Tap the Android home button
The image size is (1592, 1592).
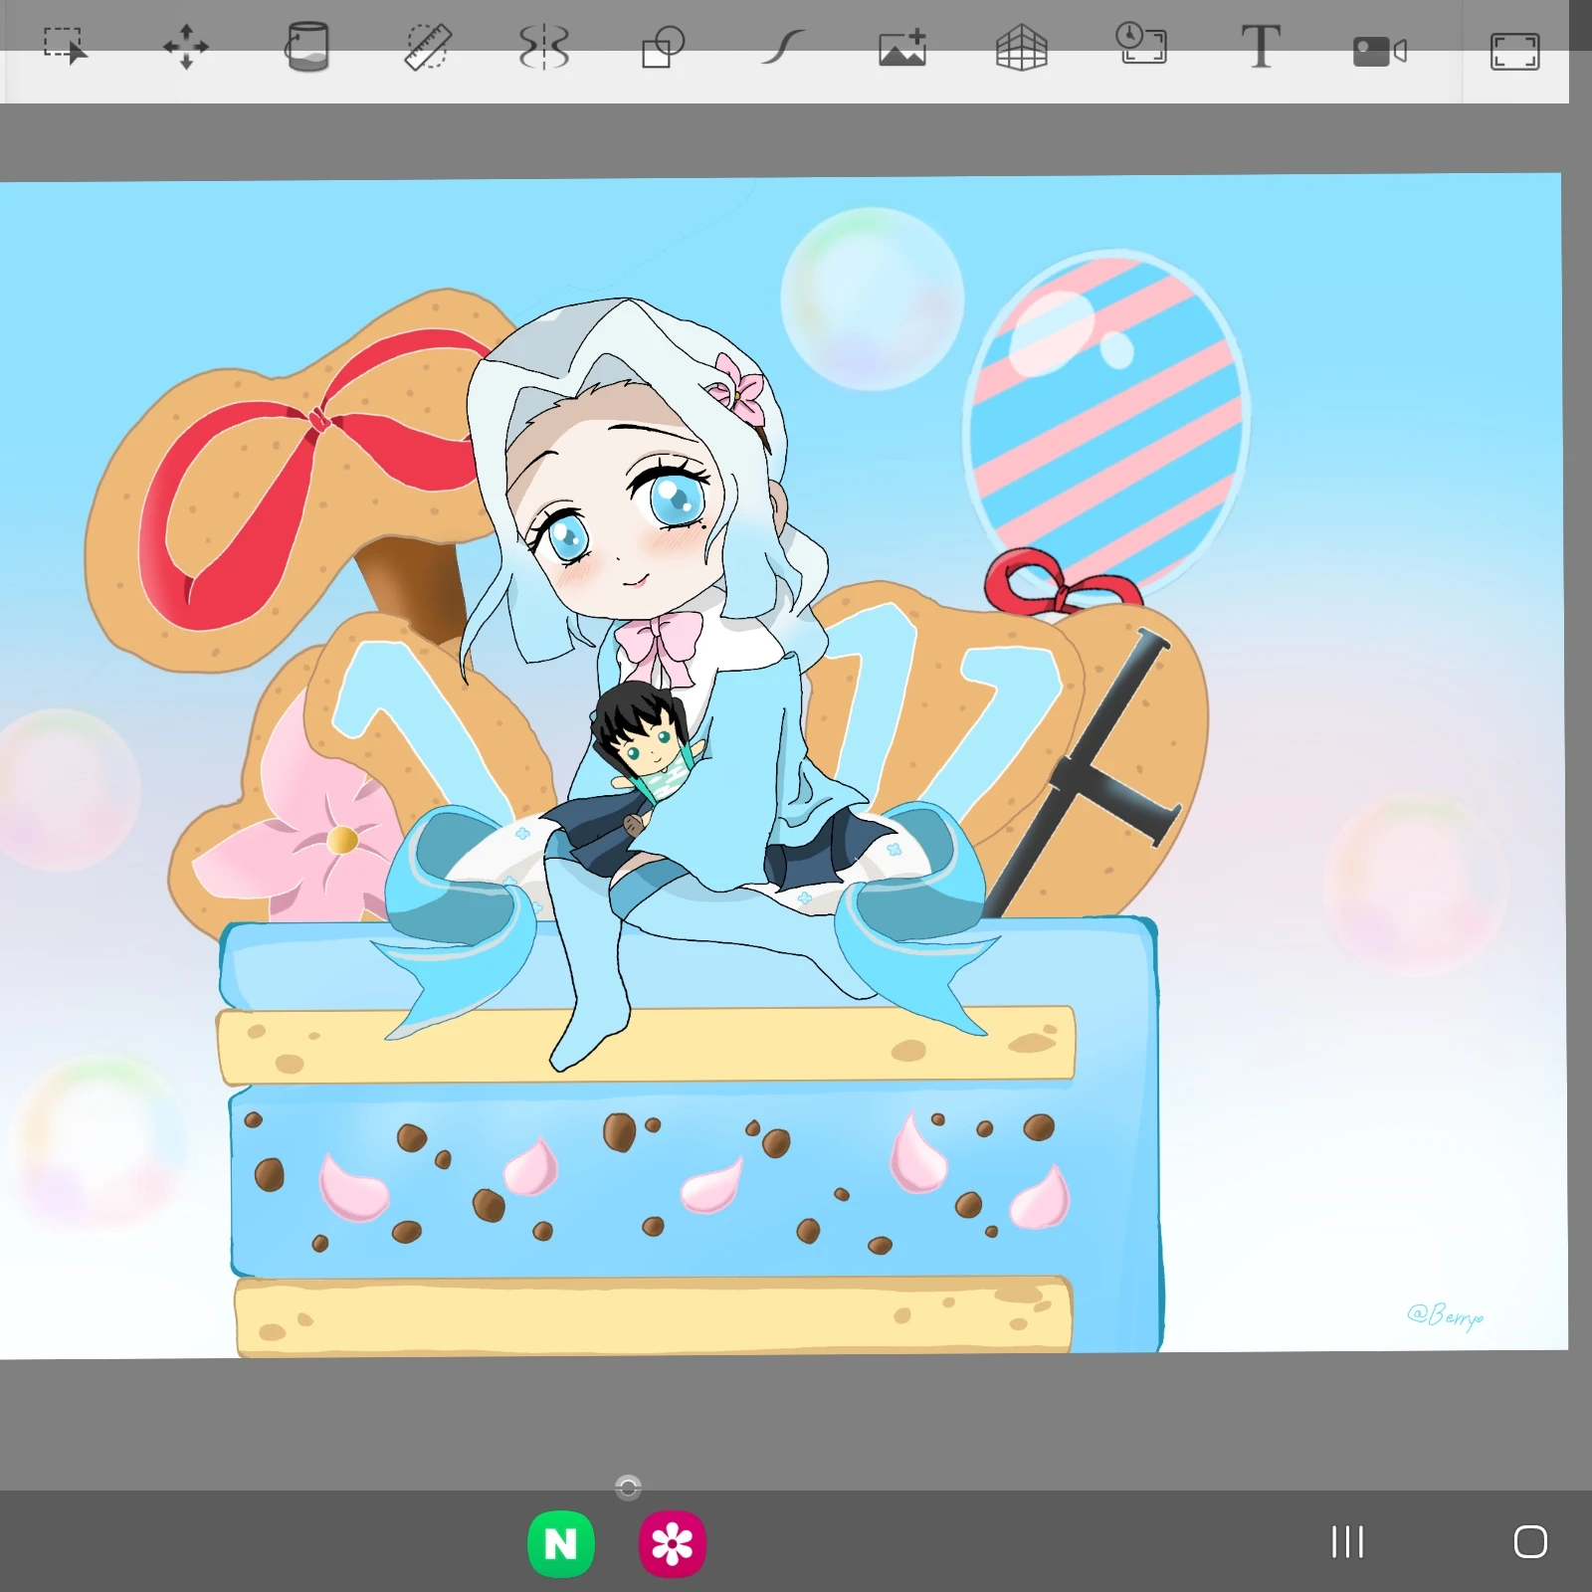point(1530,1542)
